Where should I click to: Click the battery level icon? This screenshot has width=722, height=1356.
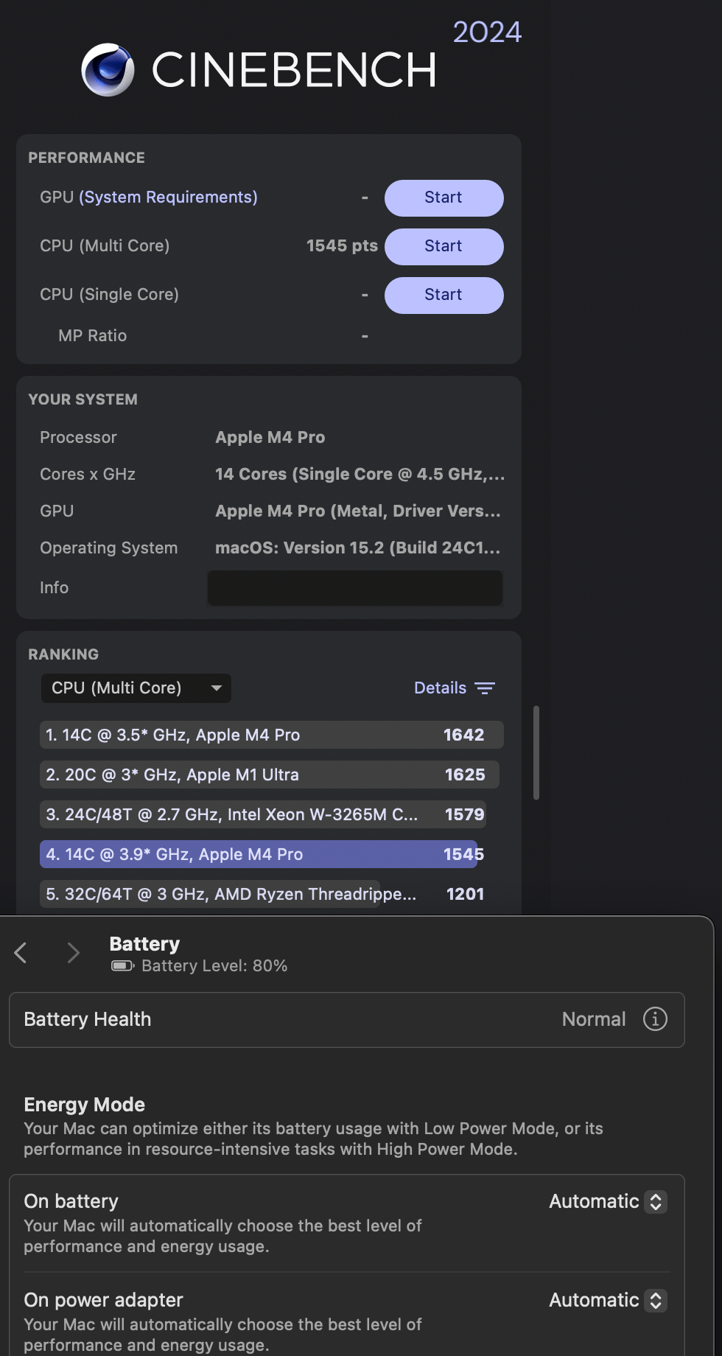click(122, 966)
